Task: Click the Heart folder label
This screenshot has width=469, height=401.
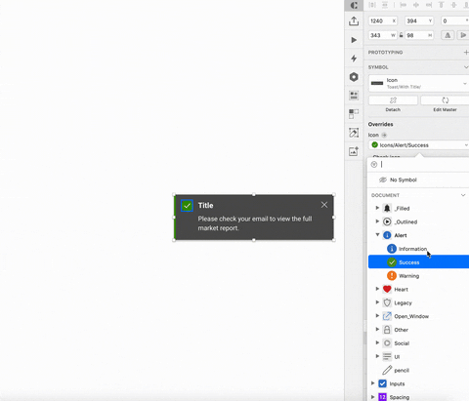Action: click(x=401, y=290)
